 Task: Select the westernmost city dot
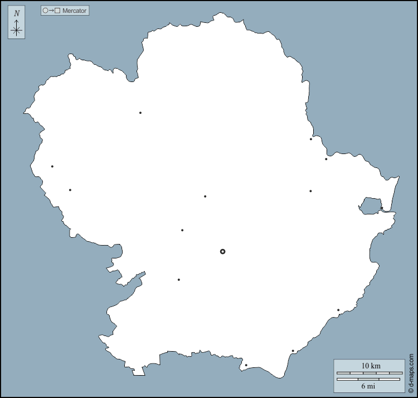(x=52, y=166)
